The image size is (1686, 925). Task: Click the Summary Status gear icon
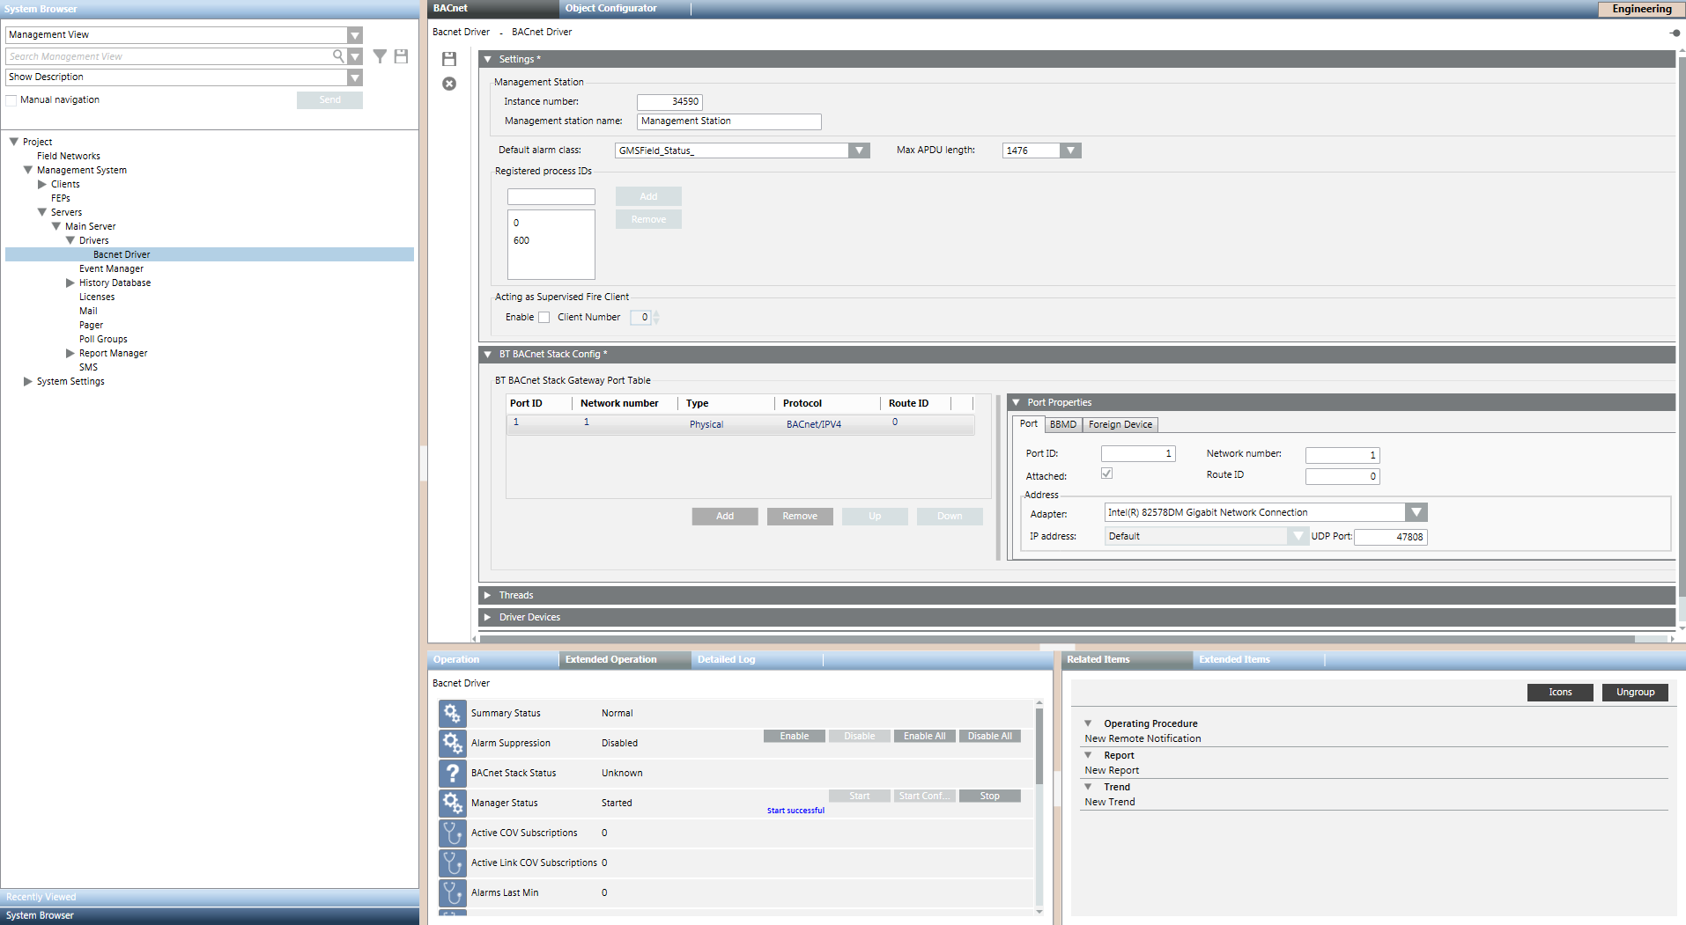coord(452,713)
